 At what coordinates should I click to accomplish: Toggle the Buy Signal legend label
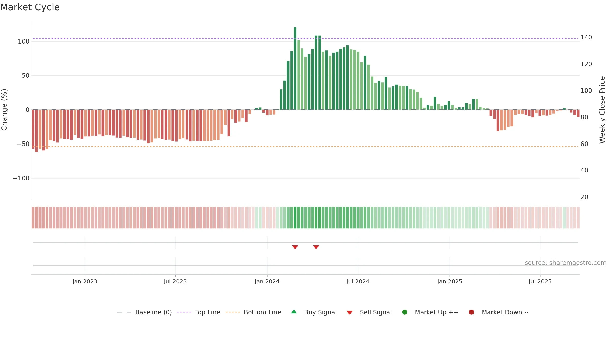tap(320, 312)
